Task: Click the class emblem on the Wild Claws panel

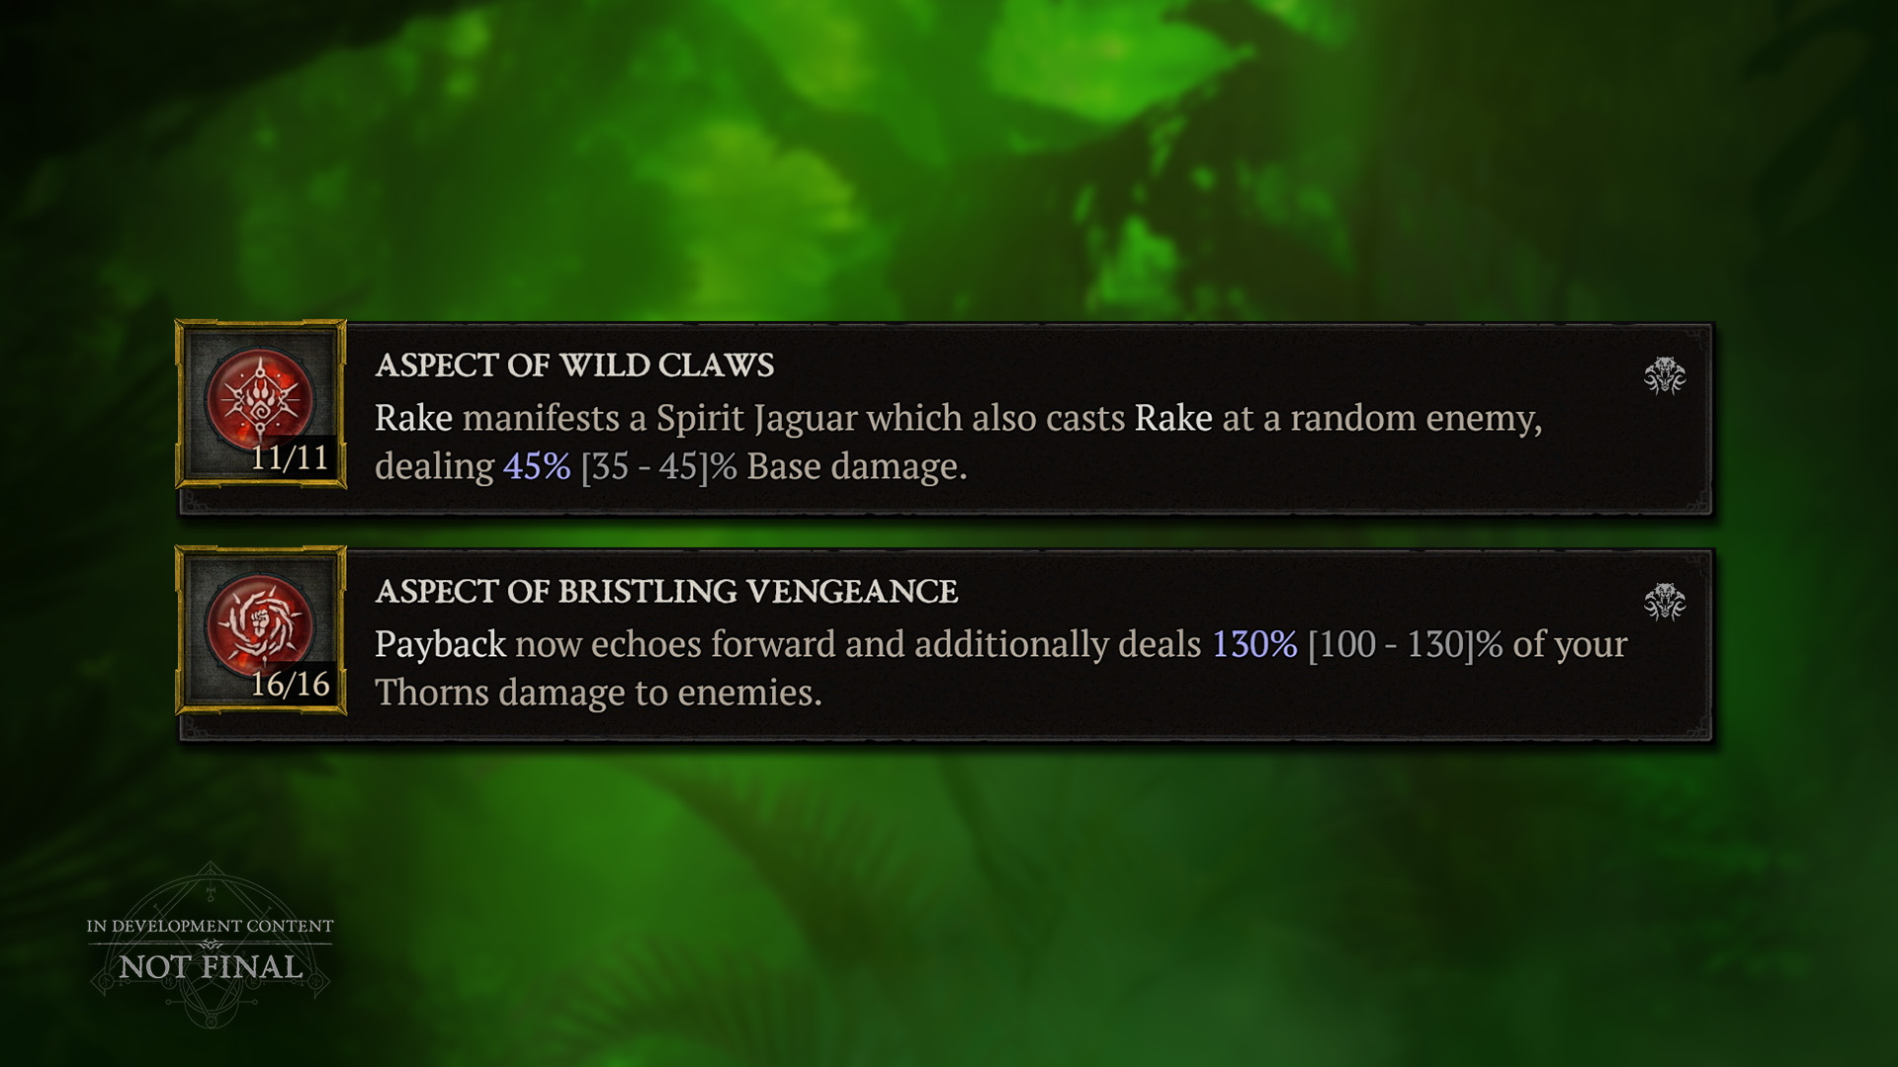Action: pos(1664,375)
